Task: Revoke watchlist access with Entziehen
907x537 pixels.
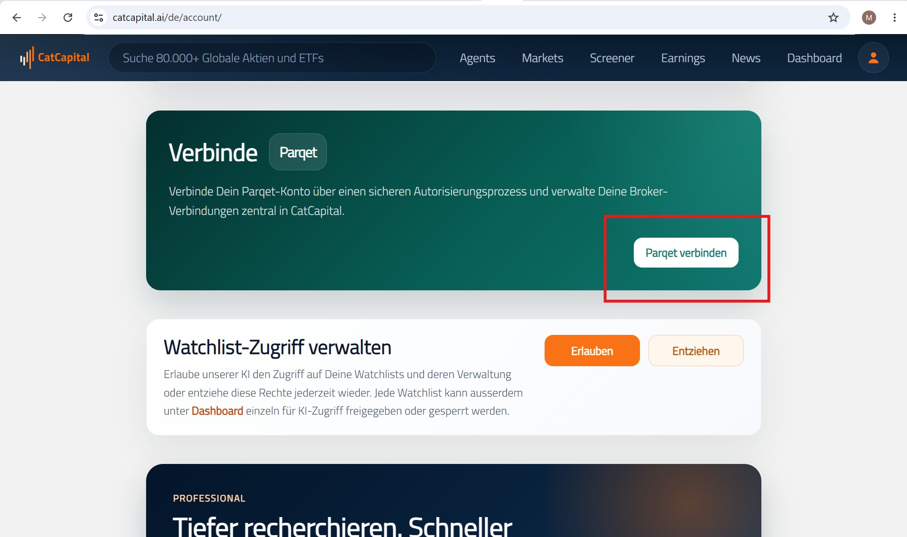Action: (x=696, y=351)
